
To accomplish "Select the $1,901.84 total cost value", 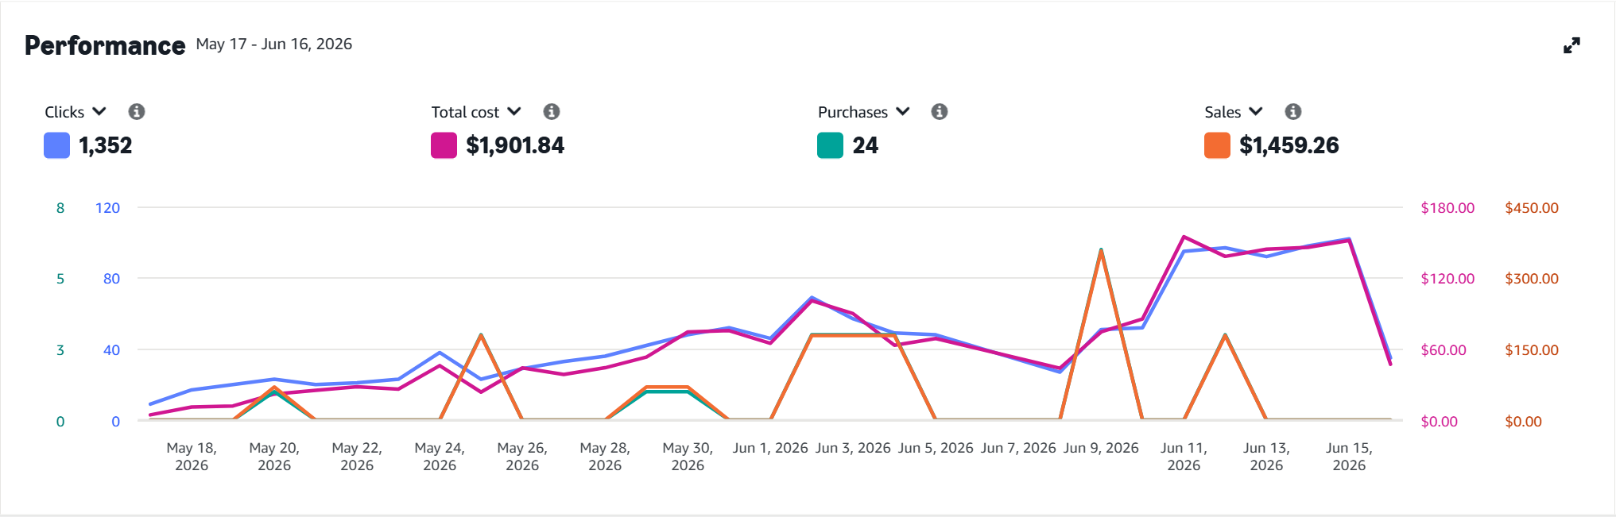I will coord(515,145).
